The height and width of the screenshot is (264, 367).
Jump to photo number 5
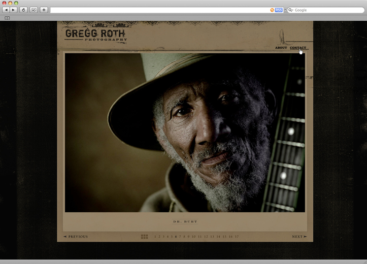click(x=172, y=237)
